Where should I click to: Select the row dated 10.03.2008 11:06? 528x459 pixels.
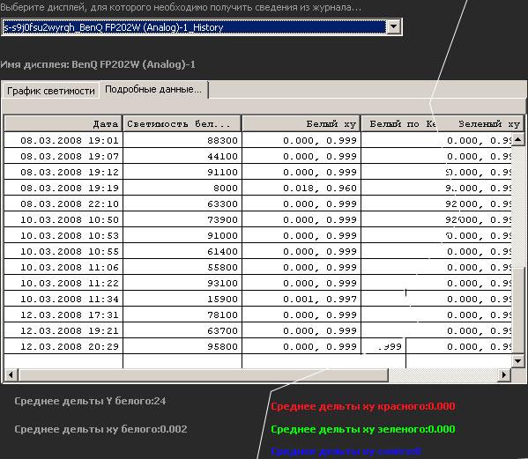click(257, 267)
